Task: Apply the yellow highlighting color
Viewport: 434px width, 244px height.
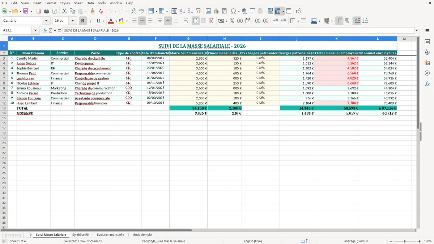Action: 122,21
